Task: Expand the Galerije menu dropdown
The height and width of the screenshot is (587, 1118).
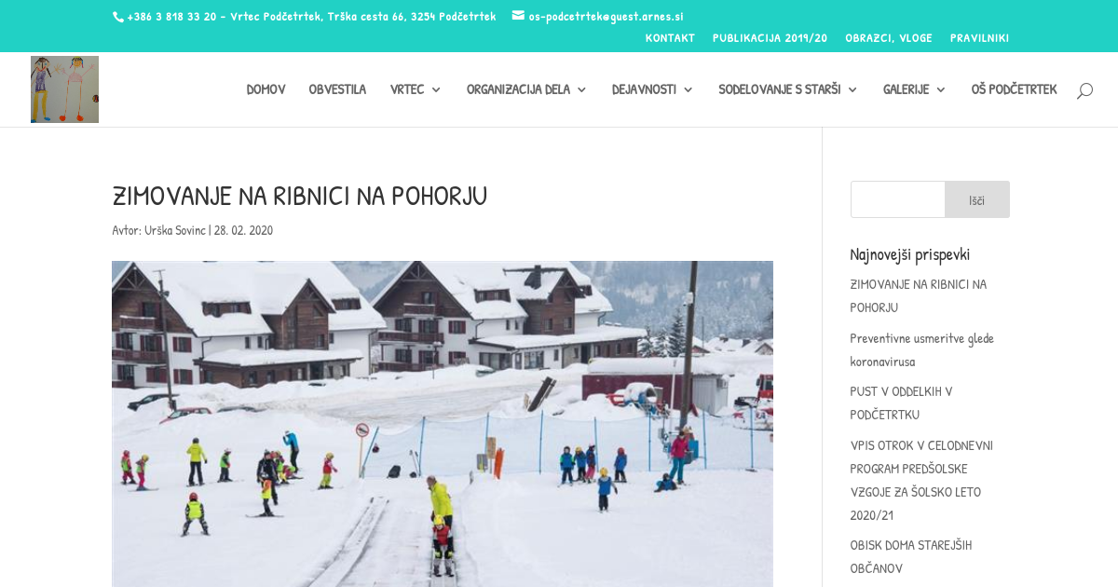Action: coord(914,89)
